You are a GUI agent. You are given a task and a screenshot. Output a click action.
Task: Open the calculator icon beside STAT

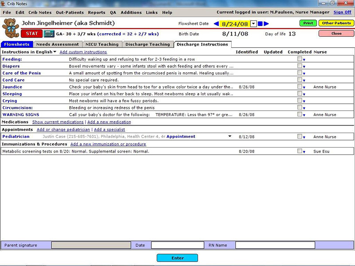coord(49,34)
